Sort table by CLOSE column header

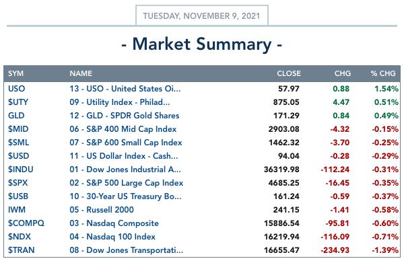point(289,73)
